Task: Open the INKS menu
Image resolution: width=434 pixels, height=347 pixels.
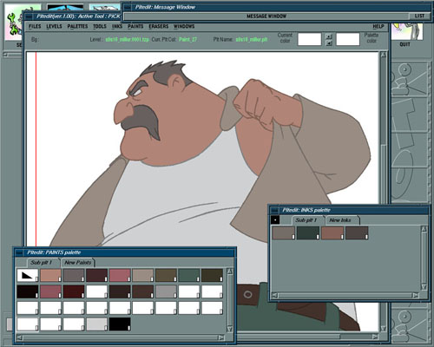Action: click(x=117, y=26)
